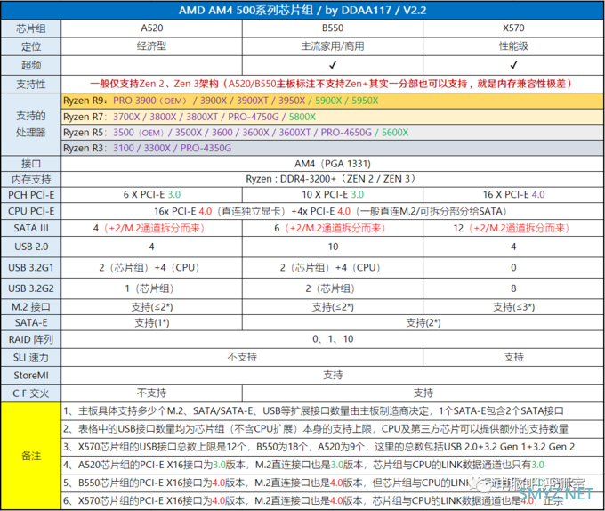
Task: Click the Ryzen R3 processor row
Action: pos(332,148)
